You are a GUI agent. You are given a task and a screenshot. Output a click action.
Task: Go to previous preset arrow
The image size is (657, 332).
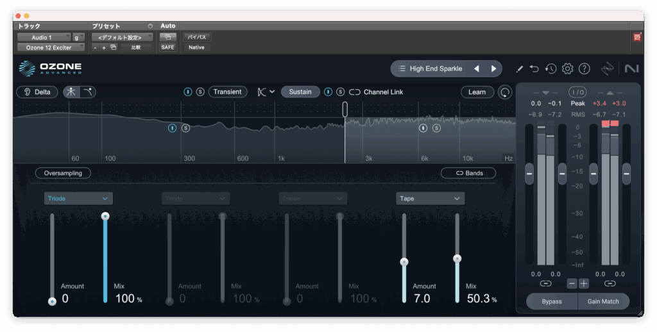(477, 69)
